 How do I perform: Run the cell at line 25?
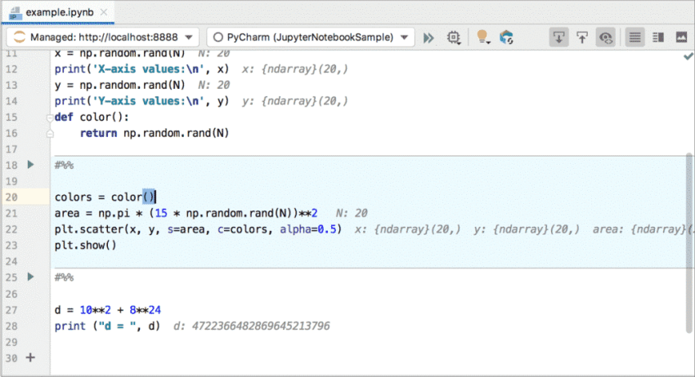click(x=31, y=277)
